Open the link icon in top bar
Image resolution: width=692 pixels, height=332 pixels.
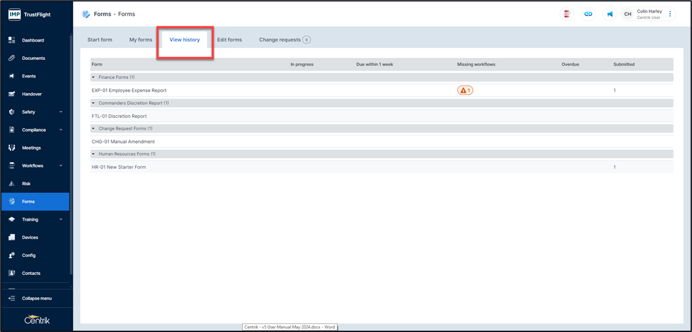point(588,14)
